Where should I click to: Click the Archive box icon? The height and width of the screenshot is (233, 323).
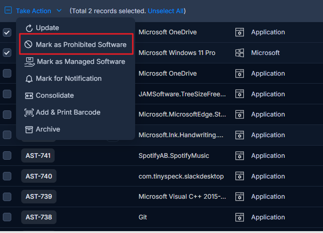click(29, 130)
